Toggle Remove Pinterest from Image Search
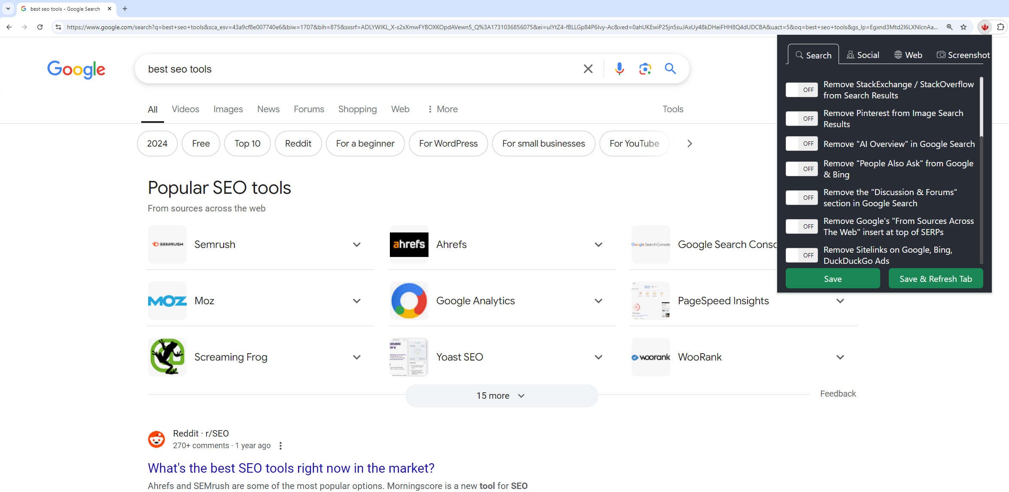 [802, 119]
